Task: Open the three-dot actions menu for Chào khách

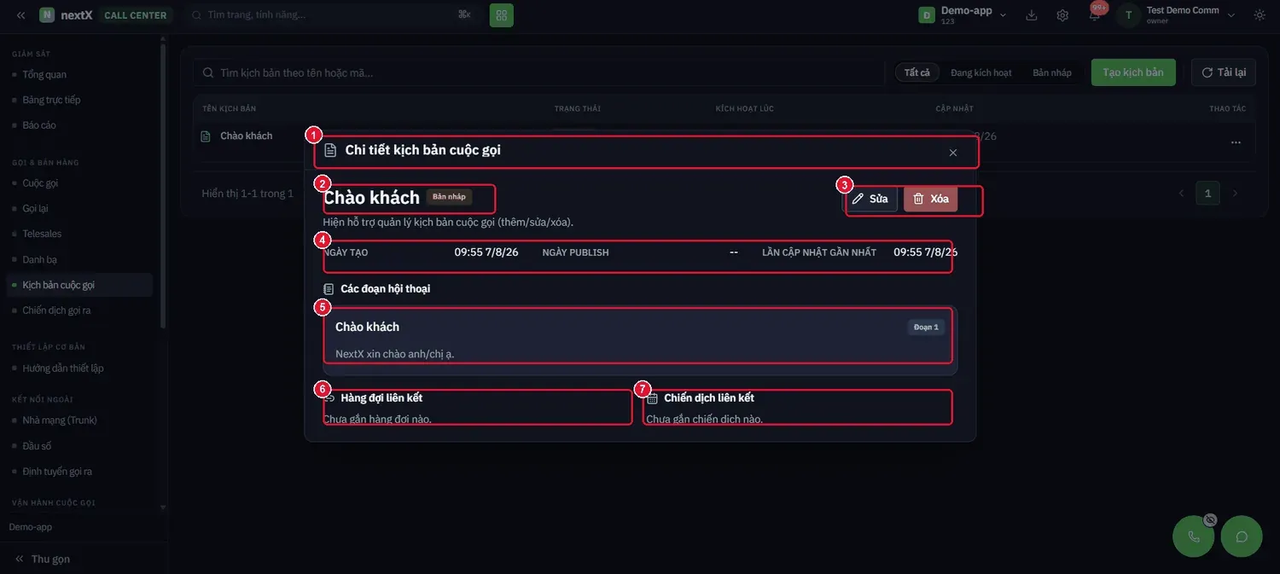Action: tap(1236, 142)
